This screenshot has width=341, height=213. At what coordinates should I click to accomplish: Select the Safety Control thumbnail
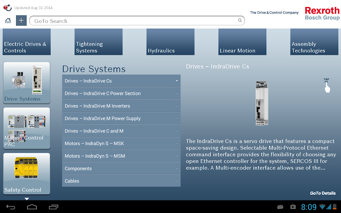[27, 174]
